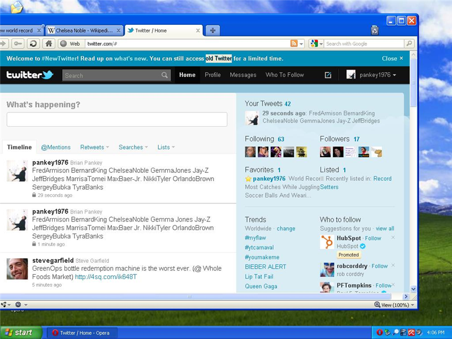452x339 pixels.
Task: Select the Timeline tab
Action: point(19,147)
